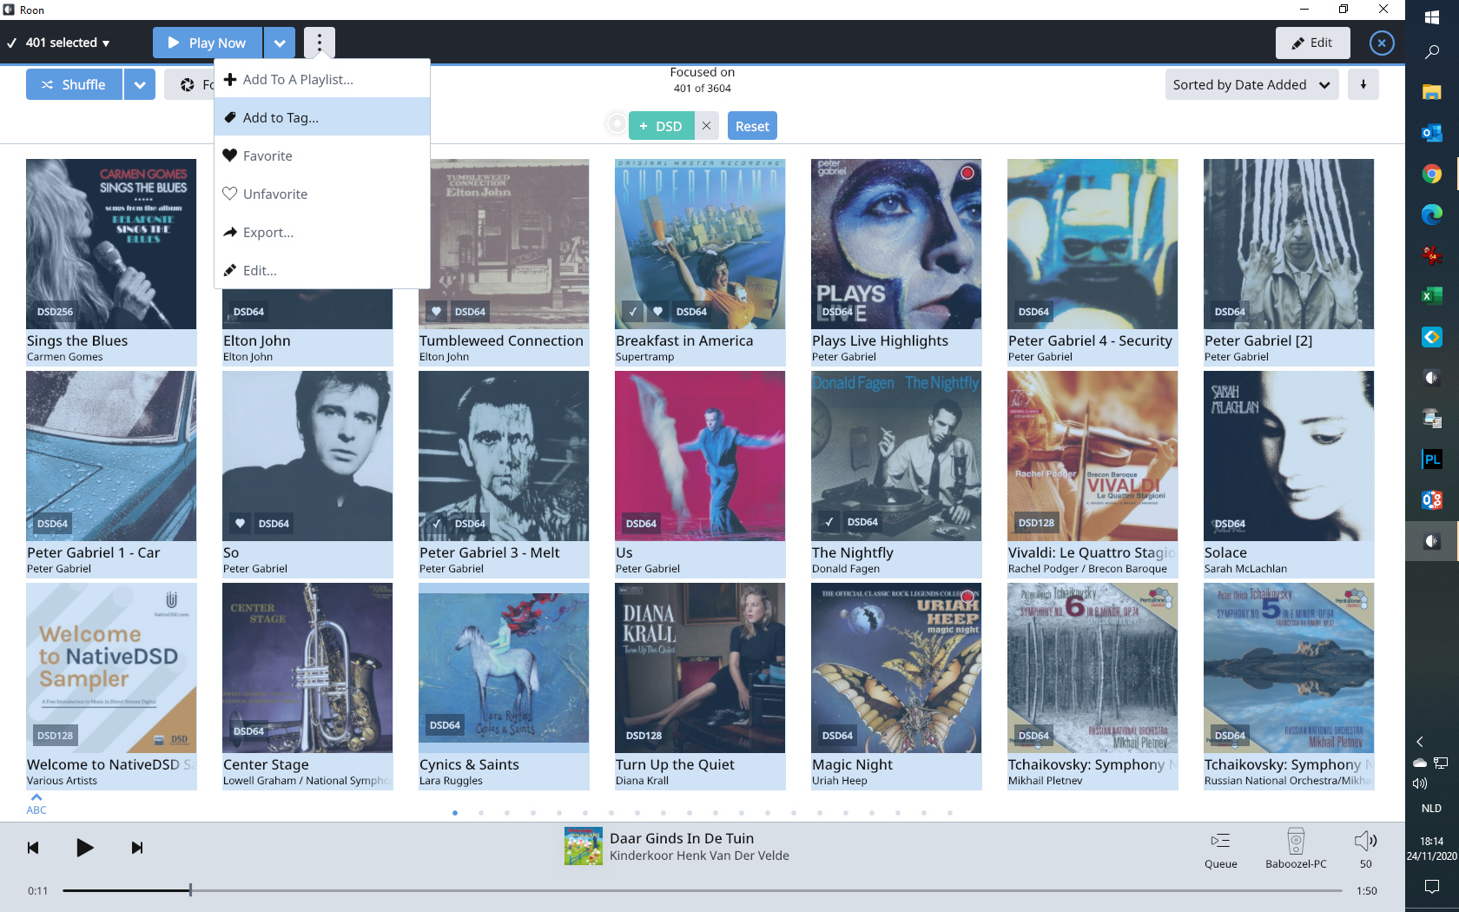
Task: Click the Sarah McLachlan artist link
Action: click(x=1245, y=568)
